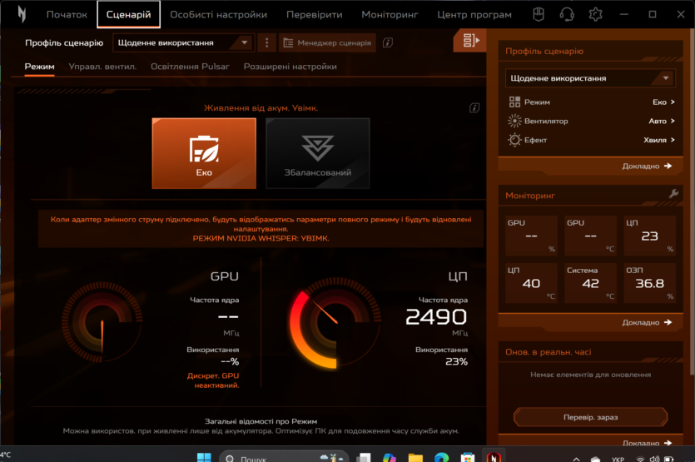Open Докладно link under Профіль сценарію

[647, 166]
